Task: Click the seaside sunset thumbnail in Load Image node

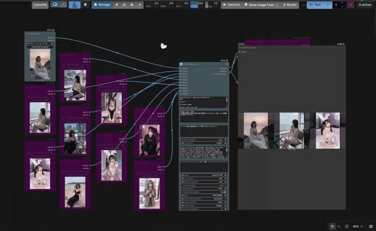Action: 40,64
